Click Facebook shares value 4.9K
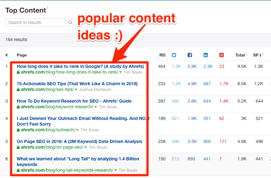 click(x=192, y=84)
